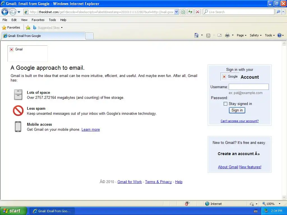Open the Help menu

click(x=63, y=20)
